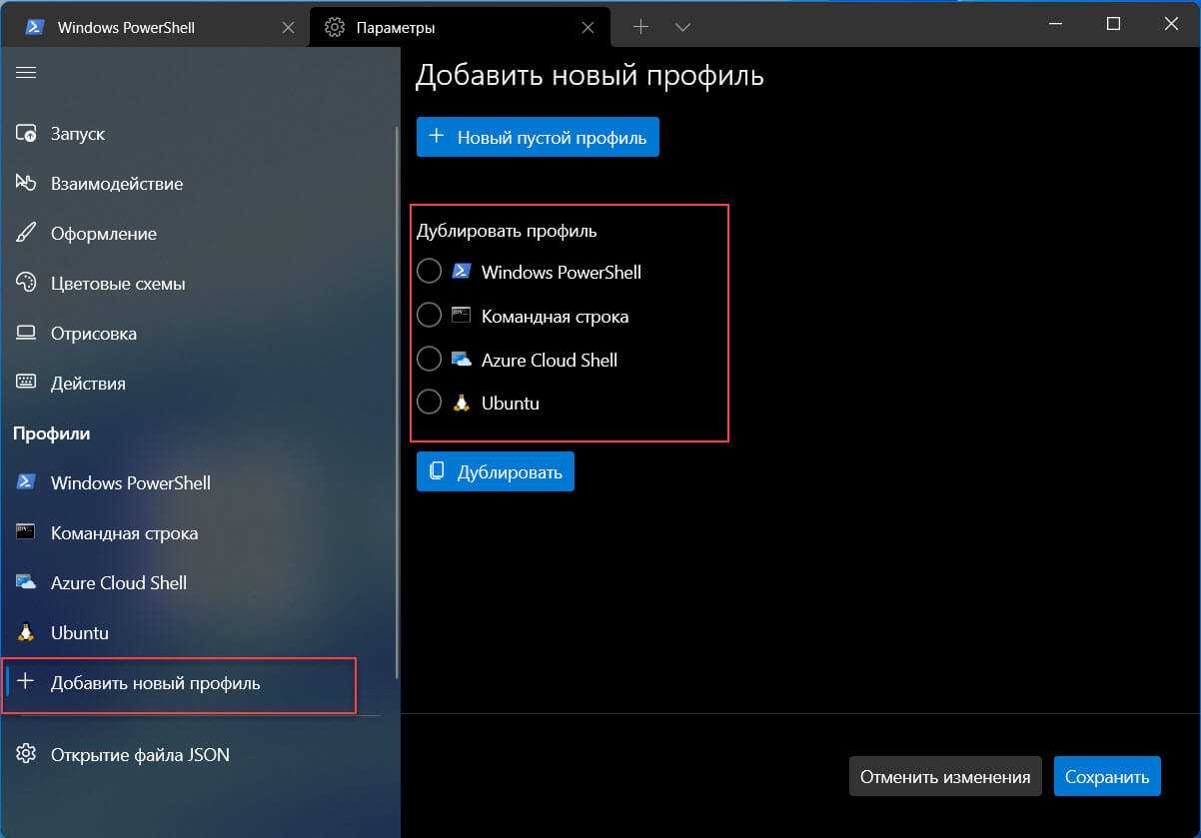Viewport: 1201px width, 838px height.
Task: Pick Ubuntu radio option for duplication
Action: pyautogui.click(x=429, y=403)
